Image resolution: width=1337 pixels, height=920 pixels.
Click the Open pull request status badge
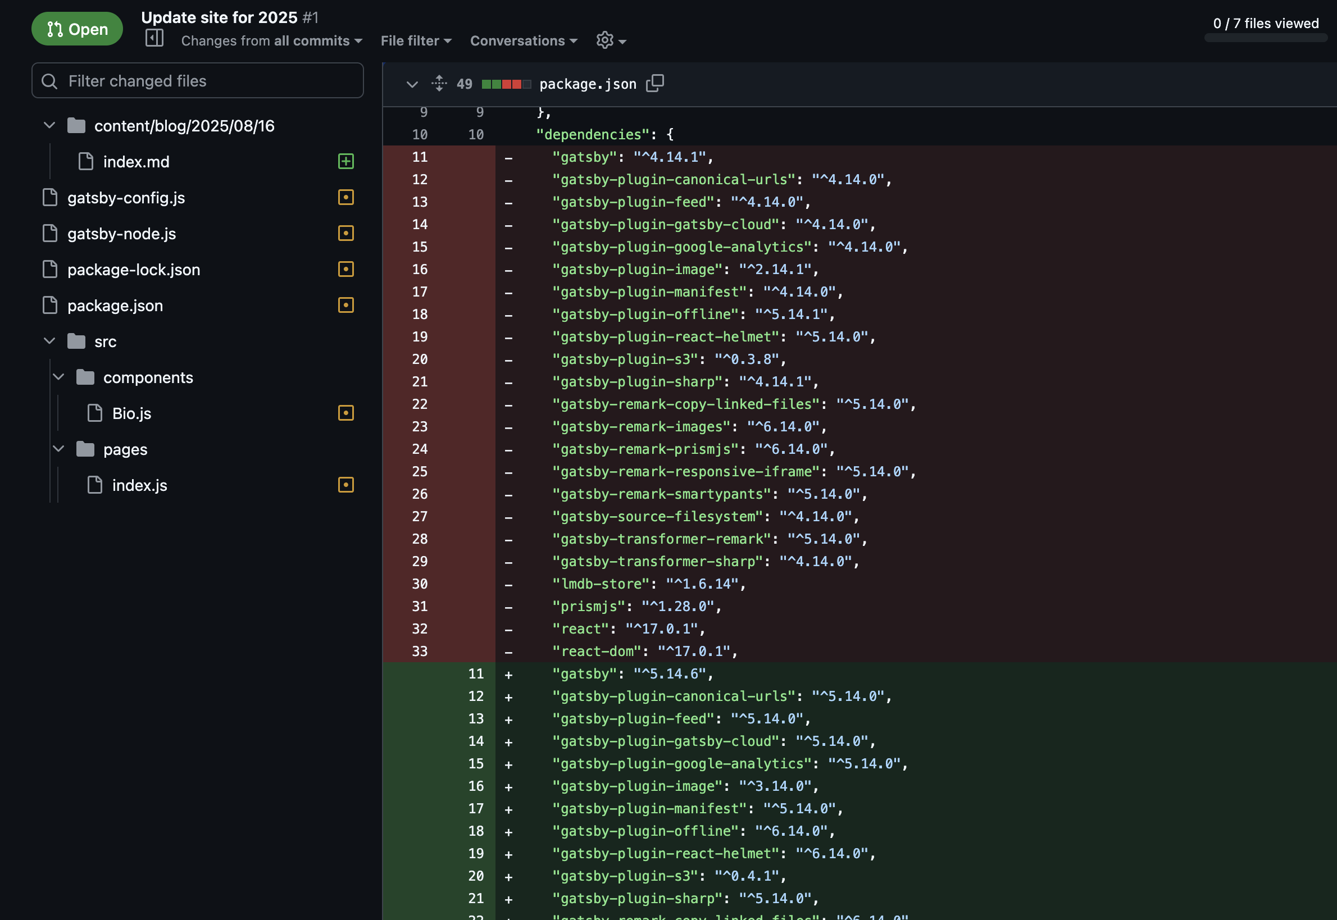78,29
